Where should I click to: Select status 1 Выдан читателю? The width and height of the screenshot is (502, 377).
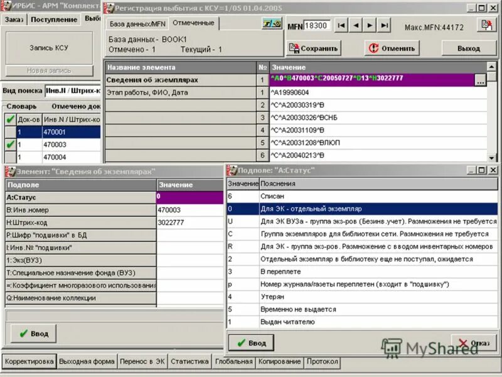362,322
